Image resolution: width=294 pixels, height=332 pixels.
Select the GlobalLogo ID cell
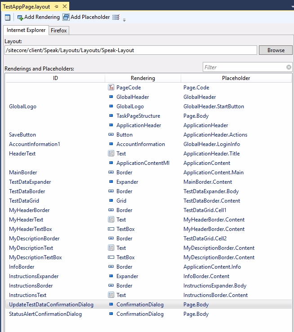coord(22,106)
